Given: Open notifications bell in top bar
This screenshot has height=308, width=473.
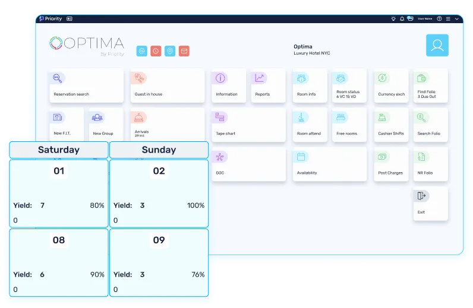Looking at the screenshot, I should pyautogui.click(x=402, y=18).
